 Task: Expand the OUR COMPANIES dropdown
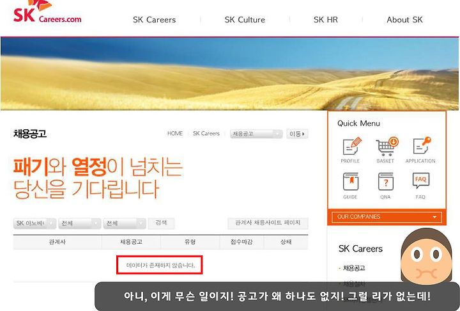pos(387,217)
